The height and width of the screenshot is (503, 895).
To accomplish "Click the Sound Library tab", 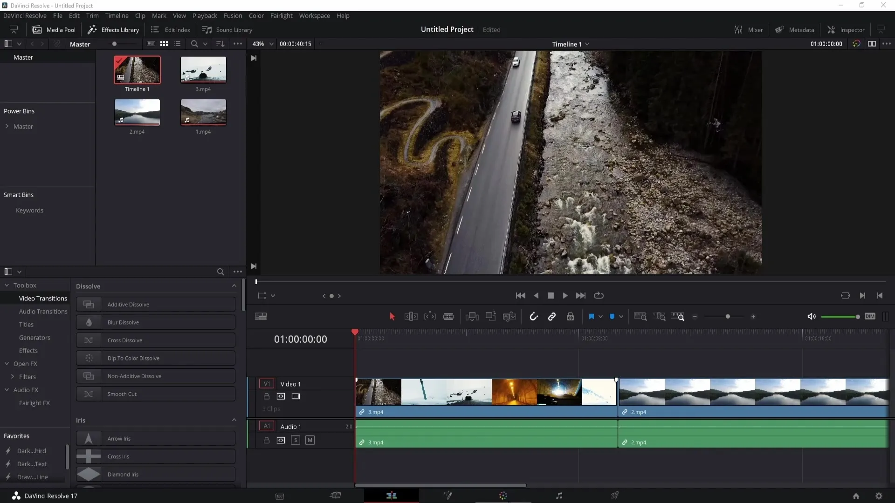I will tap(227, 29).
